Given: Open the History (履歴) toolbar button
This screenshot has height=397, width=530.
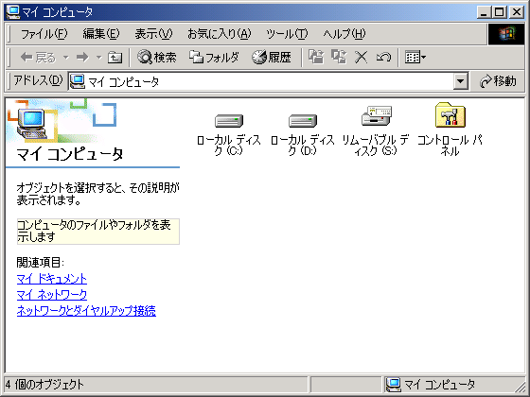Looking at the screenshot, I should point(272,57).
